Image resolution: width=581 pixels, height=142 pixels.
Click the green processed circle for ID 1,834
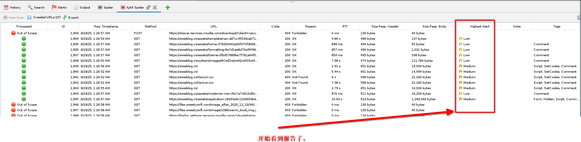24,38
